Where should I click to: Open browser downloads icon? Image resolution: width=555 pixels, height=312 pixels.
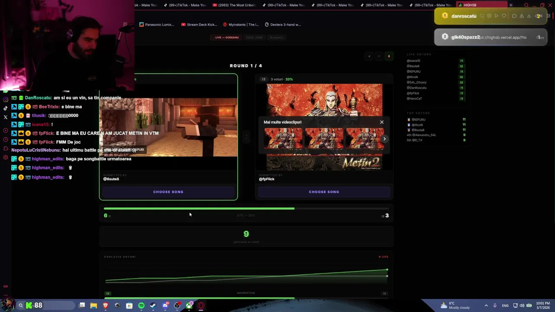click(x=529, y=16)
